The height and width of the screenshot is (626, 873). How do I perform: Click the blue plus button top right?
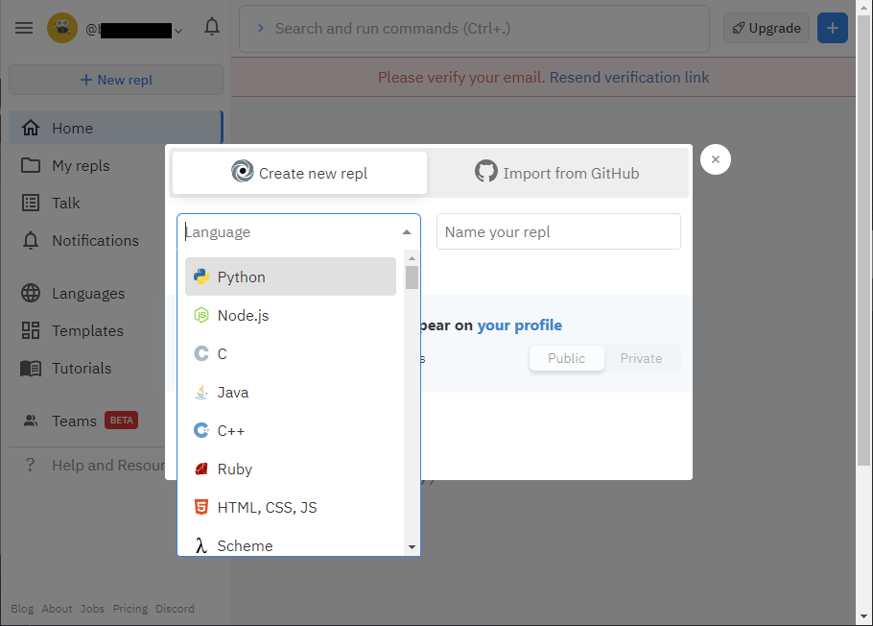(x=833, y=28)
